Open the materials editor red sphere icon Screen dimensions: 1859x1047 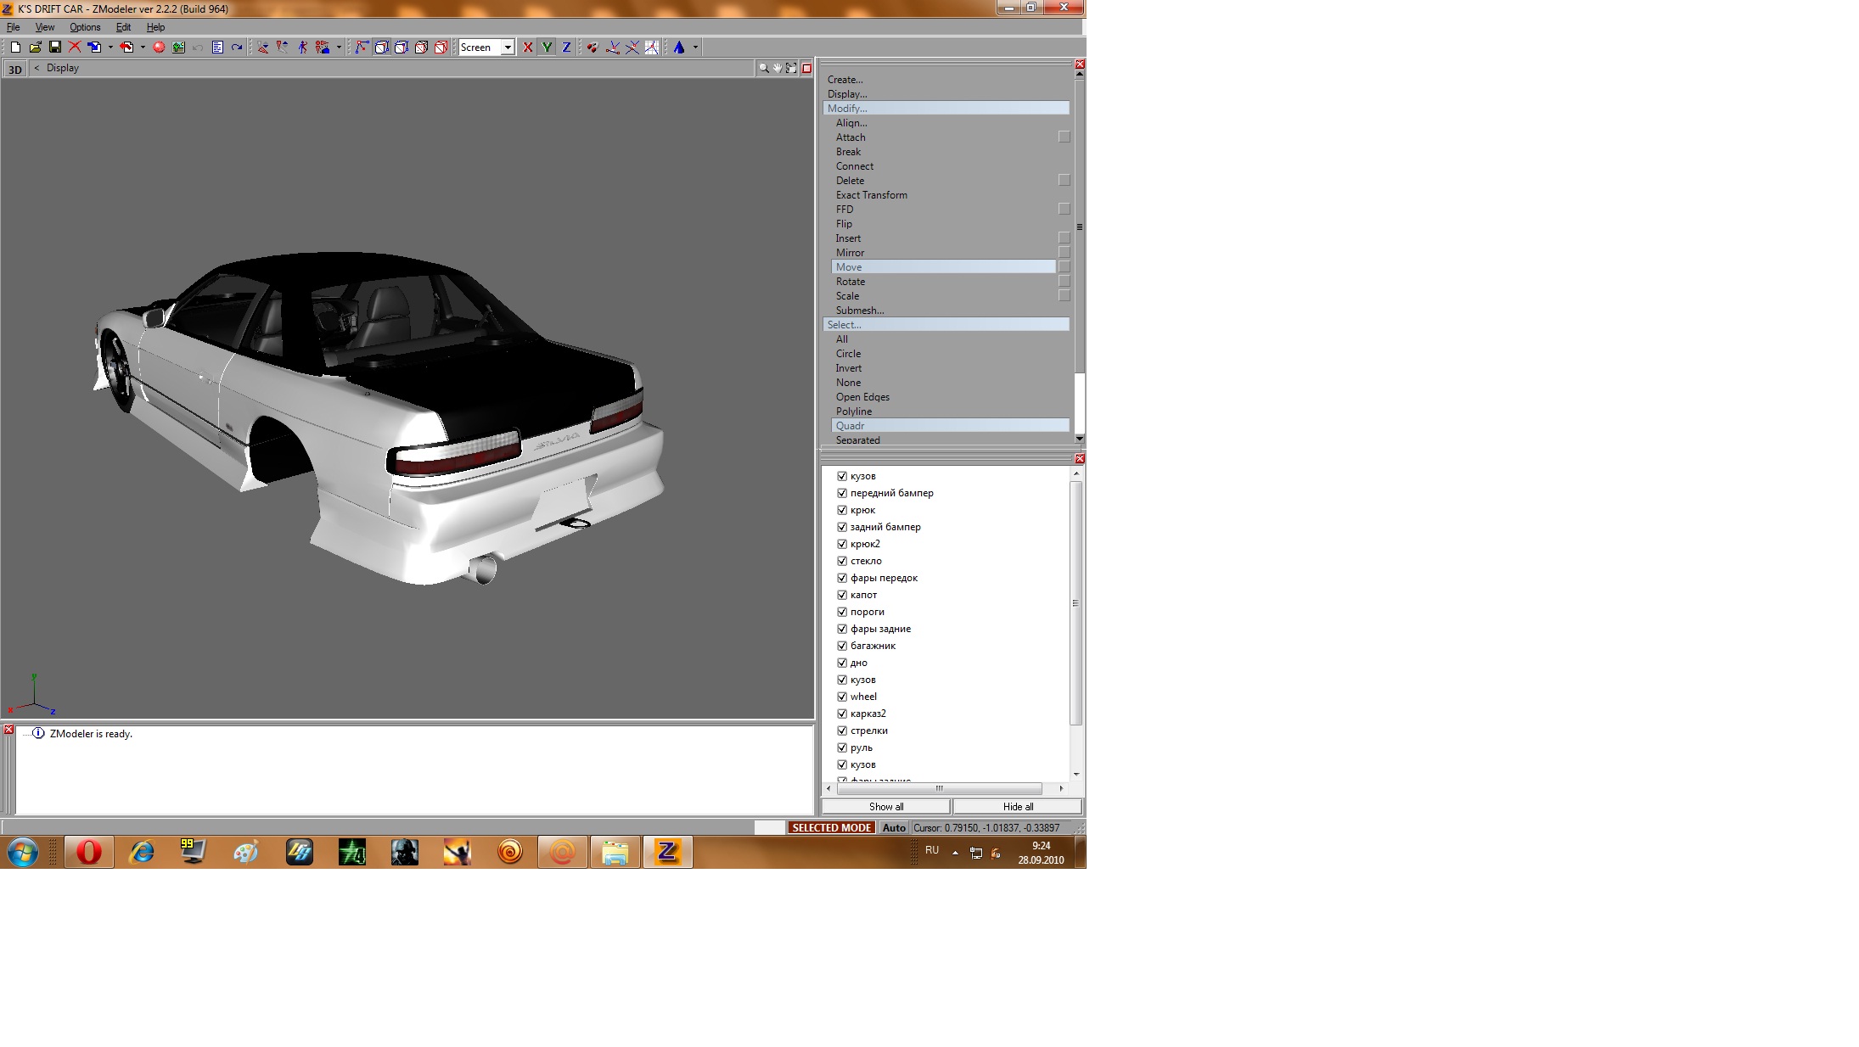coord(159,48)
